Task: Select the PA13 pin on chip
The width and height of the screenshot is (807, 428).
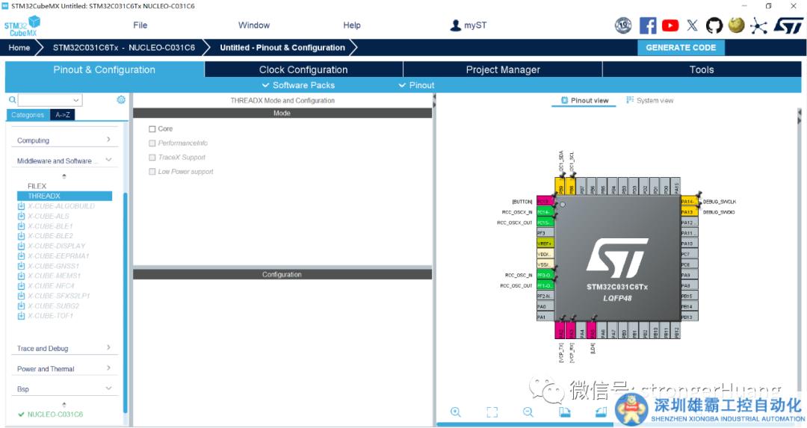Action: (x=688, y=212)
